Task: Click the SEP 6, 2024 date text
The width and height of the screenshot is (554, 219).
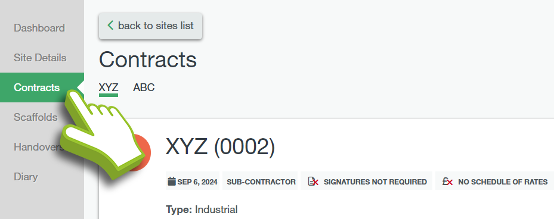Action: (x=197, y=182)
